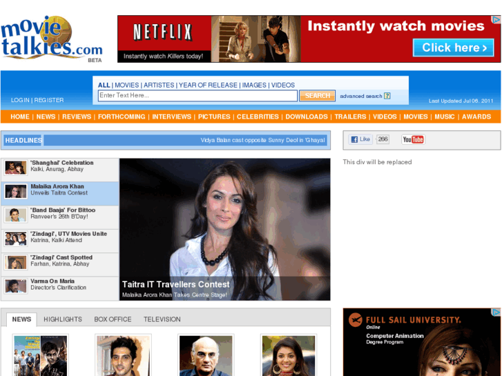
Task: Click the AdChoices icon on Netflix banner
Action: (496, 19)
